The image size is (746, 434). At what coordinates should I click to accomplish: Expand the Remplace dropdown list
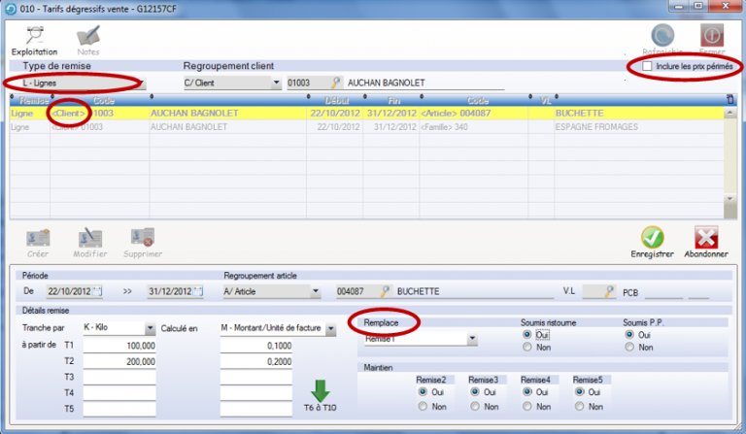[x=472, y=340]
